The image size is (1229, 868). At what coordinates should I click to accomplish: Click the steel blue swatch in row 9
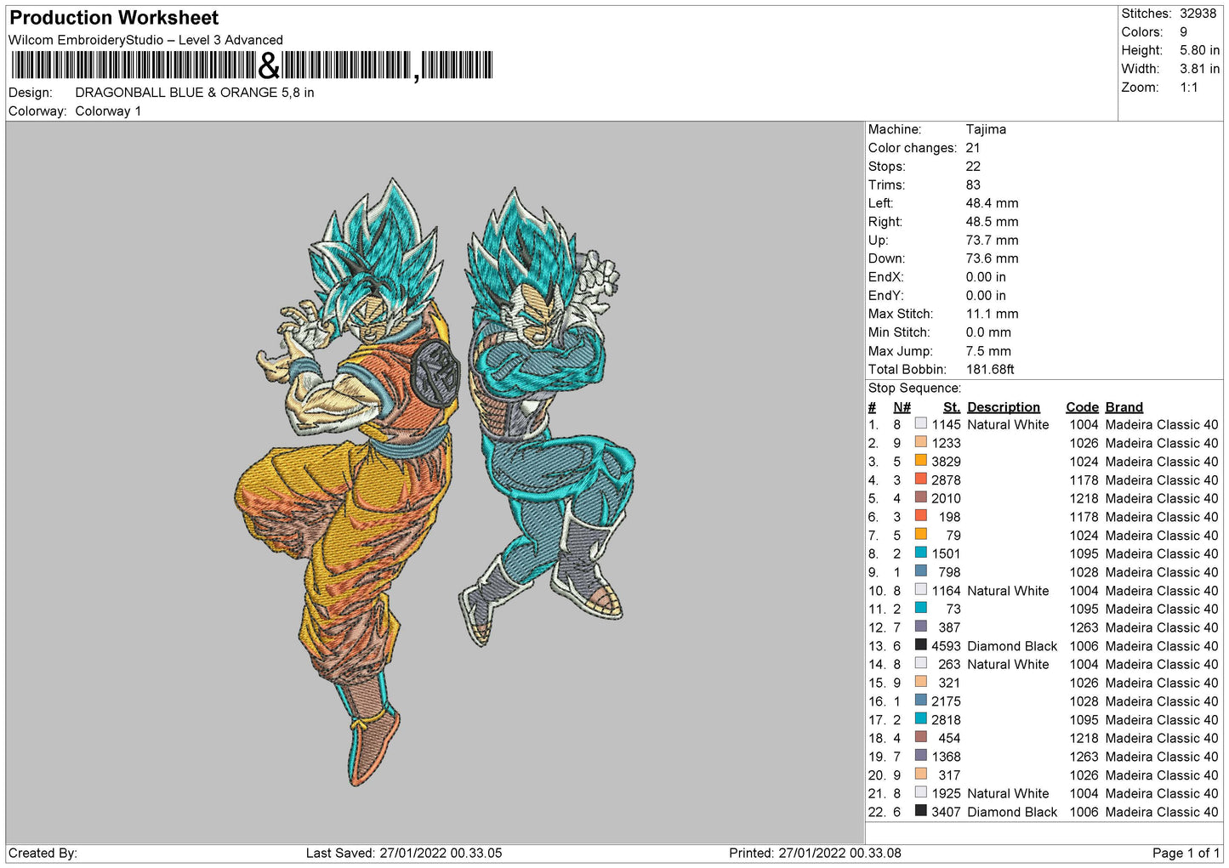click(x=920, y=571)
